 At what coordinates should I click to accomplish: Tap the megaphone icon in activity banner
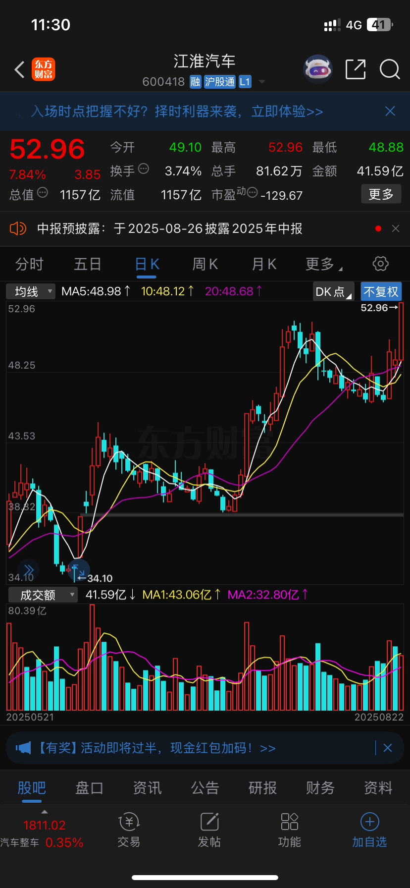tap(23, 748)
